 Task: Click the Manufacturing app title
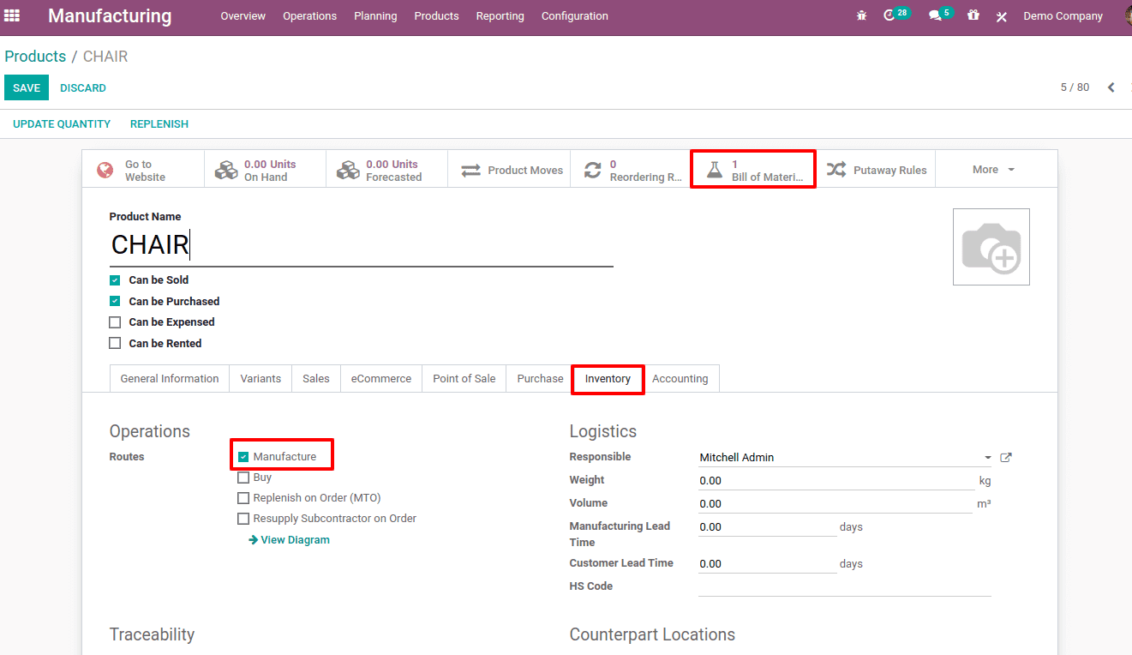click(110, 16)
